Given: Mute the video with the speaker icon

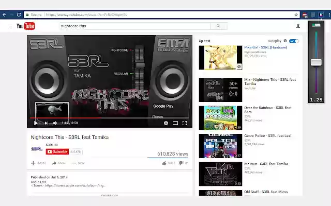Looking at the screenshot, I should (55, 123).
